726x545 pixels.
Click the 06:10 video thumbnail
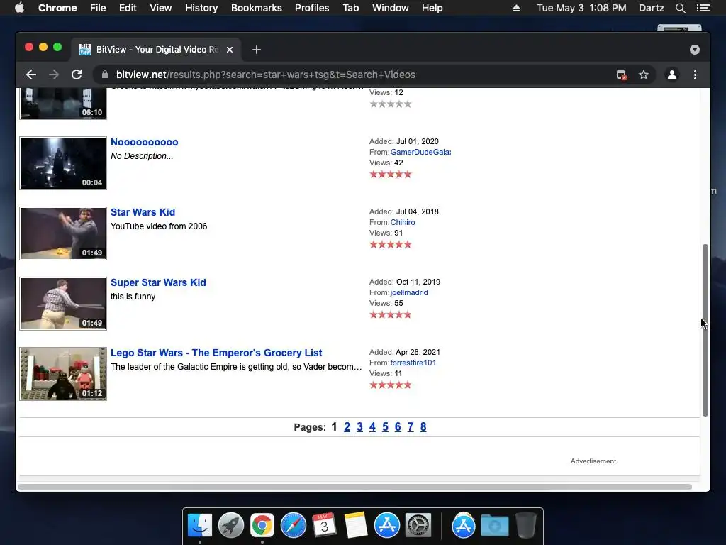click(x=63, y=104)
